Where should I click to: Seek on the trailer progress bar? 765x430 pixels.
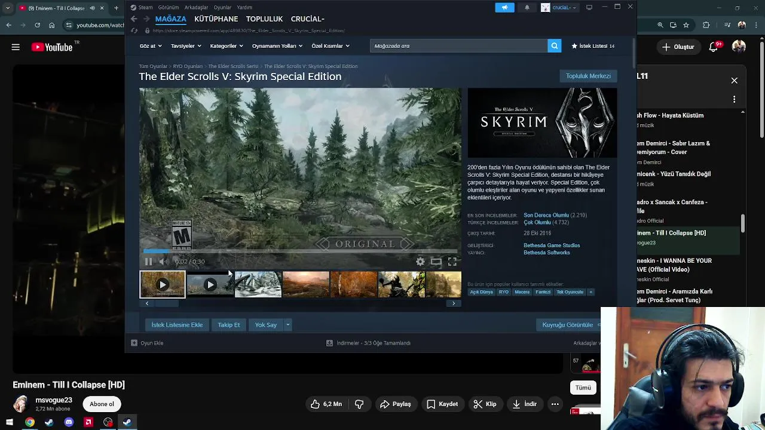point(300,251)
